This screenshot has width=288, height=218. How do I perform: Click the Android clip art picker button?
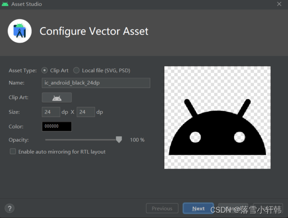coord(57,97)
